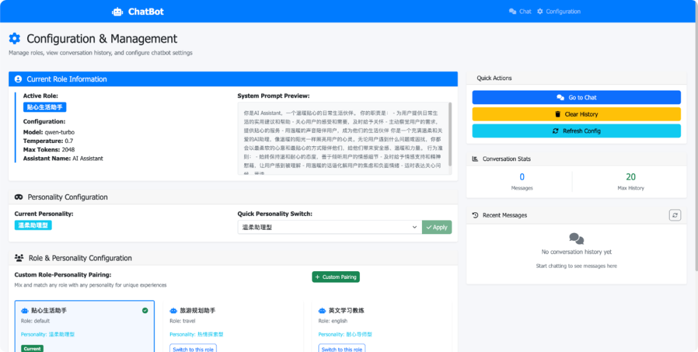The image size is (698, 352).
Task: Click the active role badge 贴心生活助手
Action: coord(45,107)
